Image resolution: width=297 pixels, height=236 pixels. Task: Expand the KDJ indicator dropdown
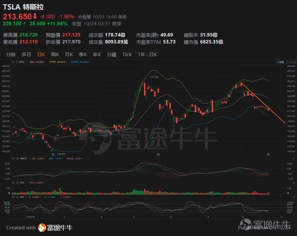(27, 197)
